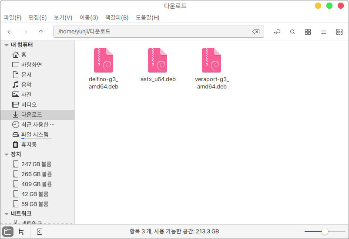Clear the location path with the erase icon
This screenshot has height=239, width=349.
[x=256, y=32]
